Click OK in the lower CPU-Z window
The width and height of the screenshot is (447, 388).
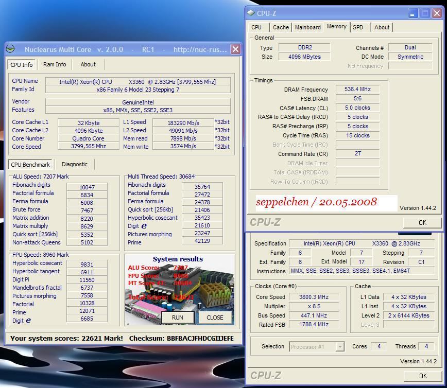423,376
